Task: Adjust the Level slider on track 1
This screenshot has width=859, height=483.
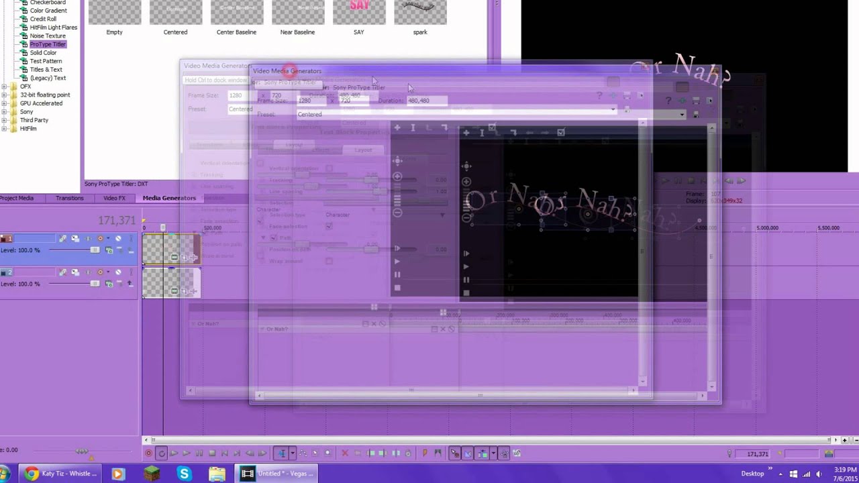Action: pos(95,250)
